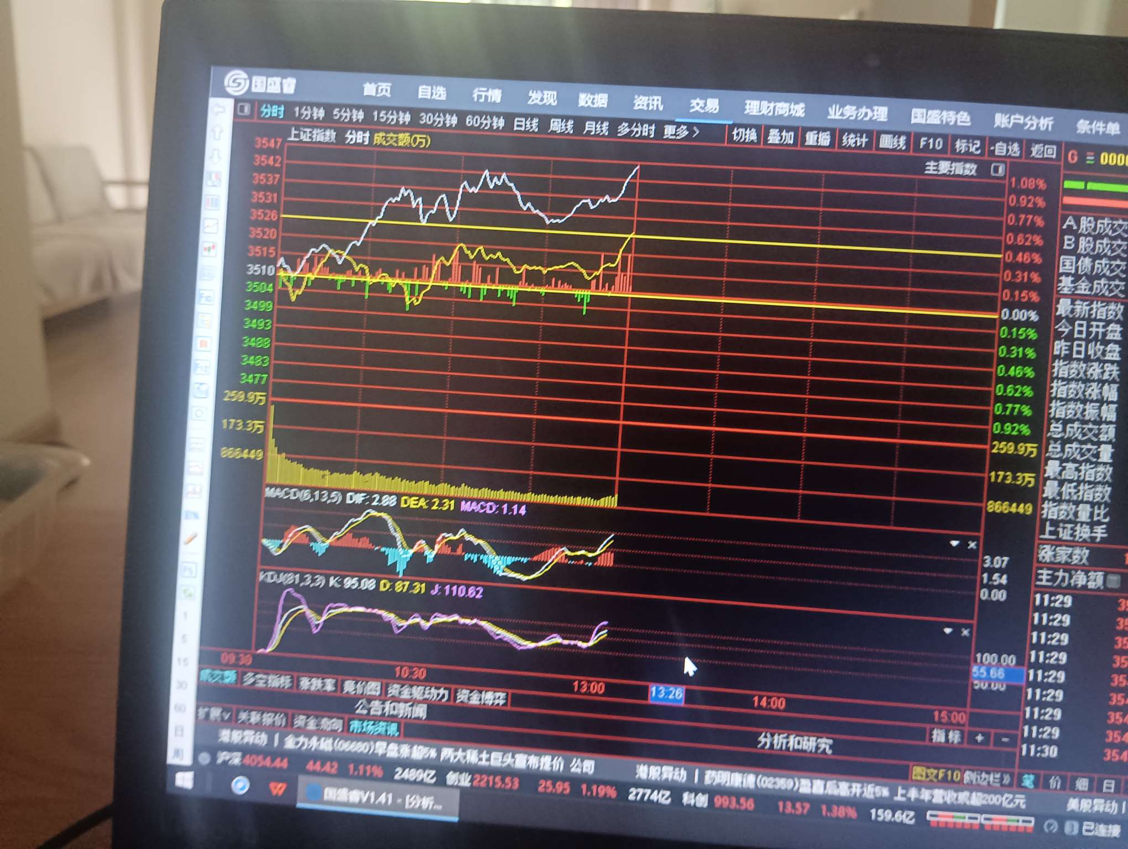The width and height of the screenshot is (1128, 849).
Task: Select the 资金驱动力 indicator tab
Action: 418,693
